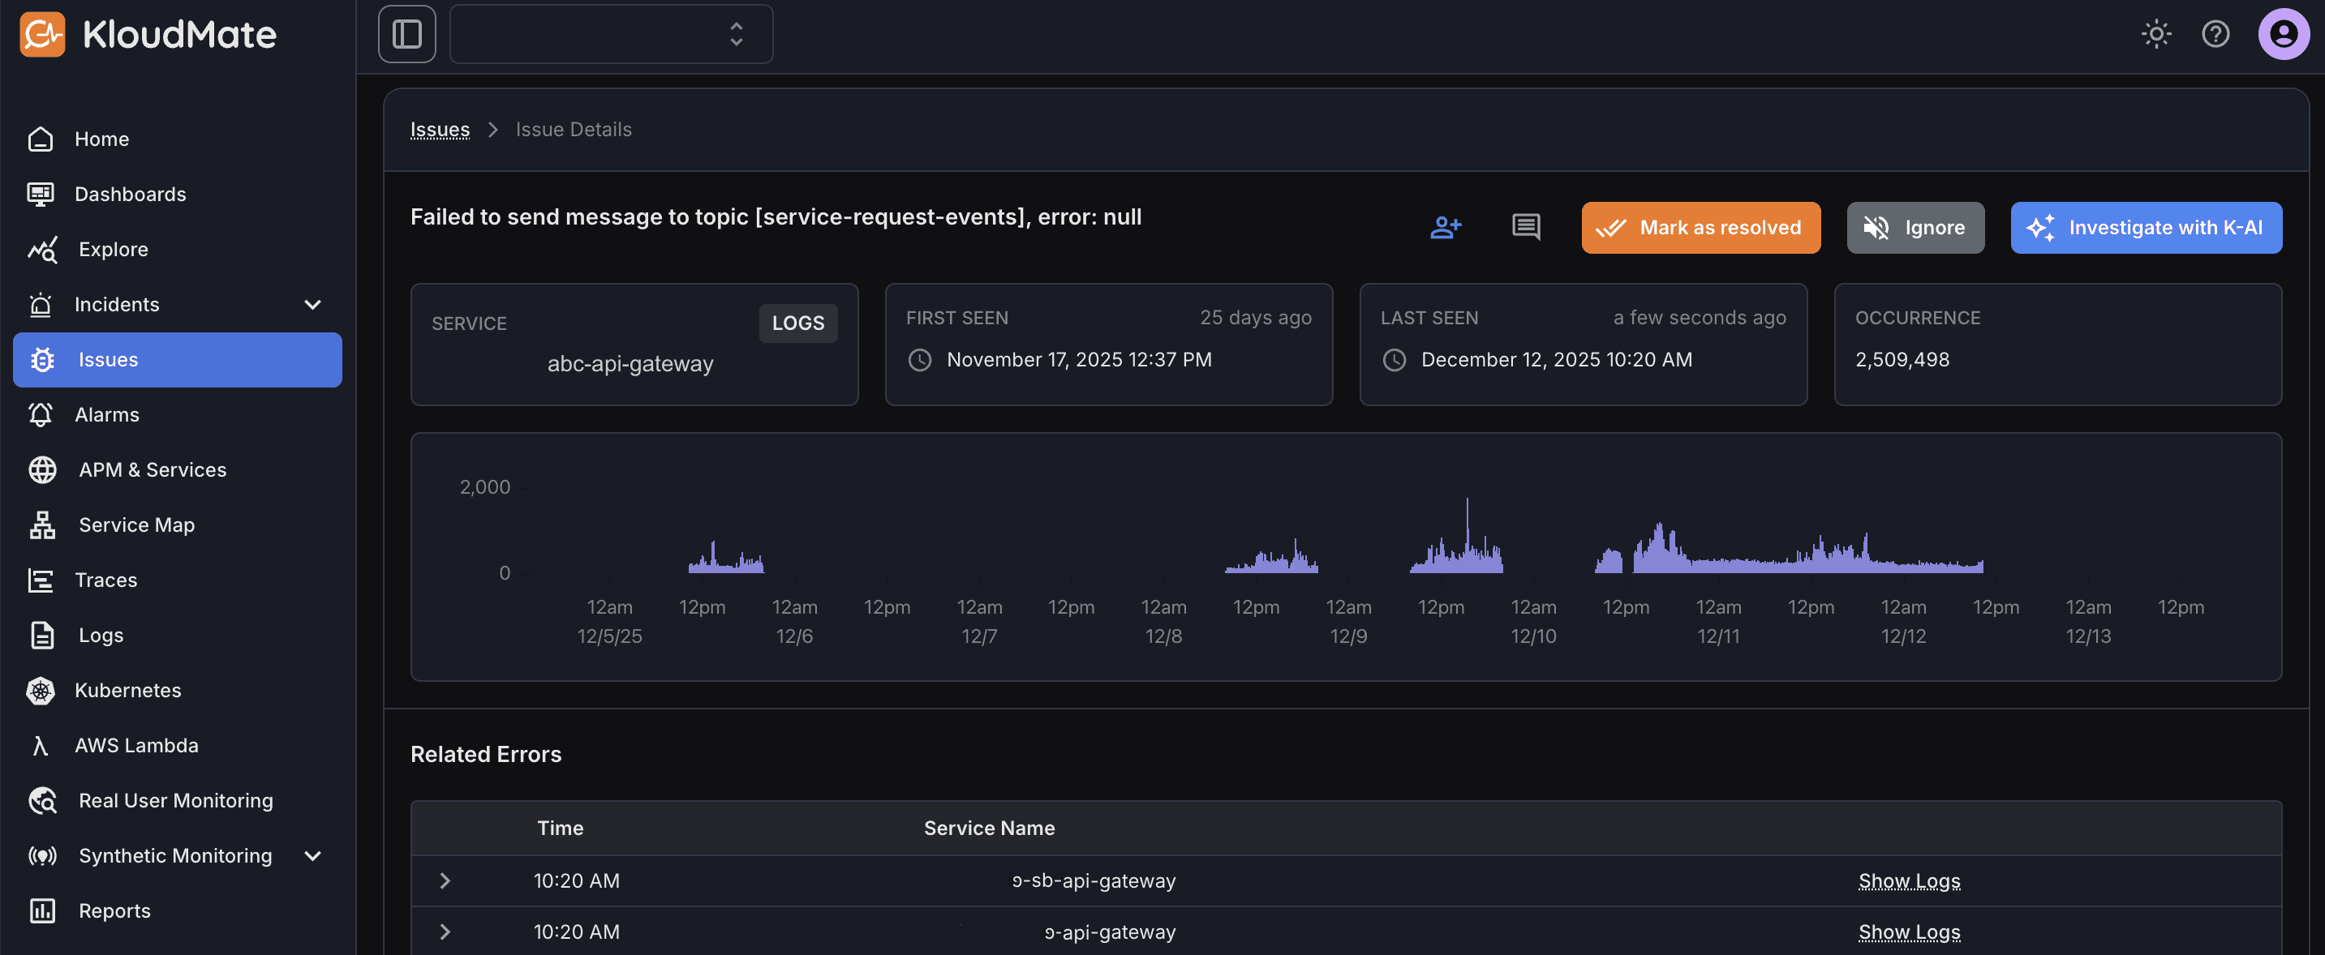Open the user profile avatar
The width and height of the screenshot is (2325, 955).
tap(2284, 34)
